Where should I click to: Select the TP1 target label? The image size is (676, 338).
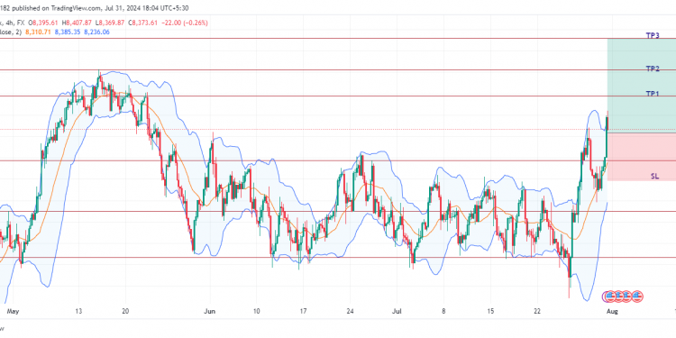(x=653, y=94)
